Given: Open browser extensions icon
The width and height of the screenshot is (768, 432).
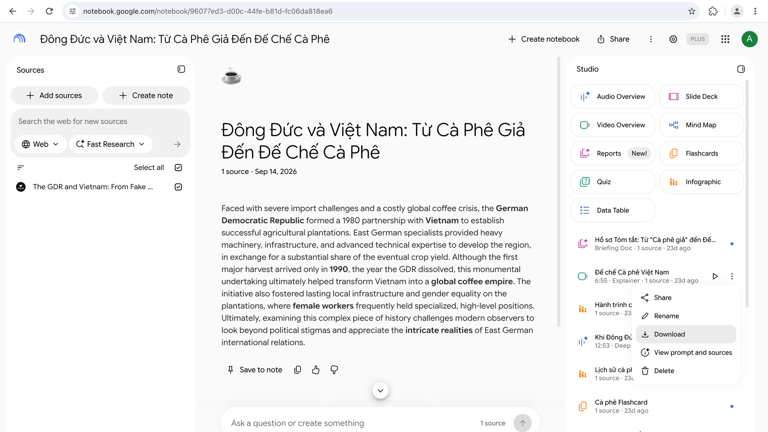Looking at the screenshot, I should coord(713,11).
